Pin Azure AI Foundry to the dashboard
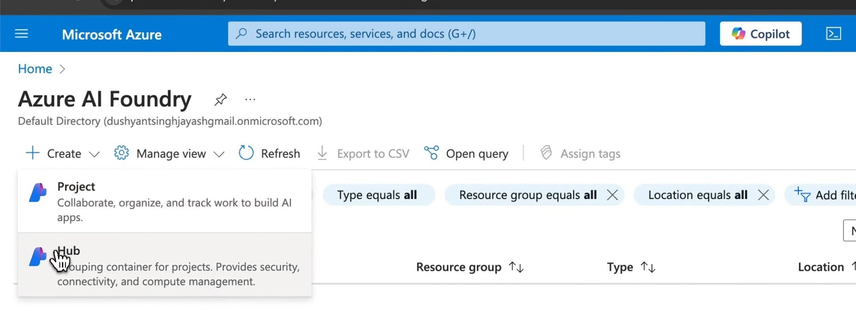The image size is (856, 311). [220, 99]
